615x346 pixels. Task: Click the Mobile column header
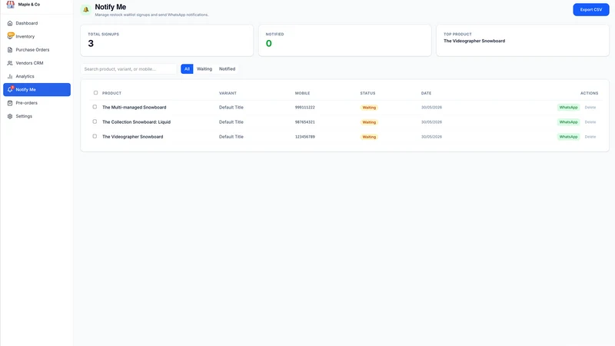302,93
